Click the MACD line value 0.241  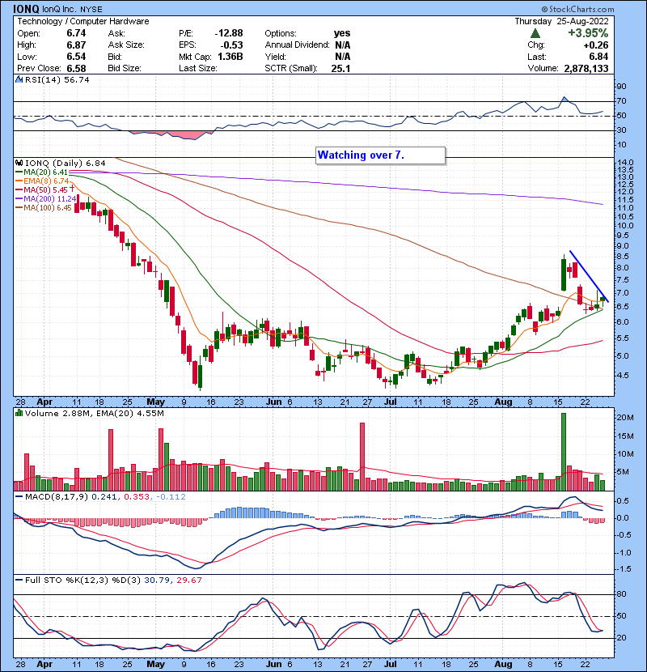104,497
